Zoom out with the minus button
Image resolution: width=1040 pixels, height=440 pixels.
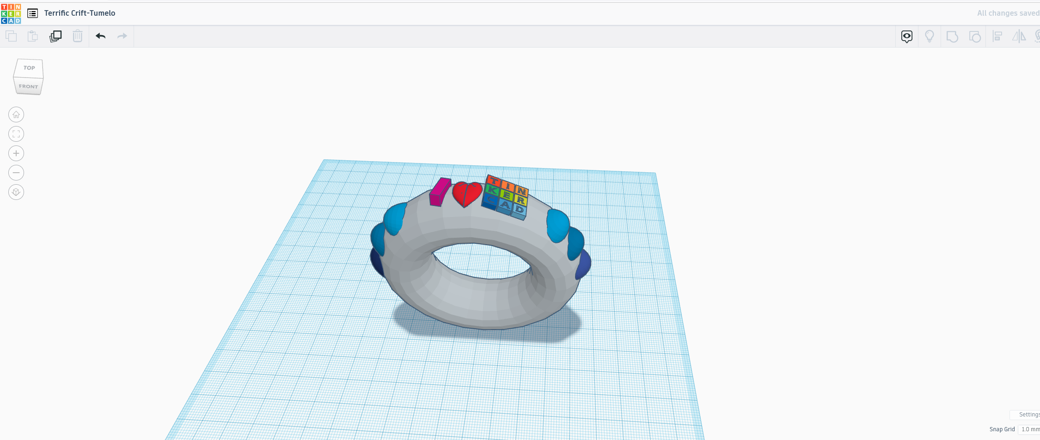pyautogui.click(x=16, y=173)
